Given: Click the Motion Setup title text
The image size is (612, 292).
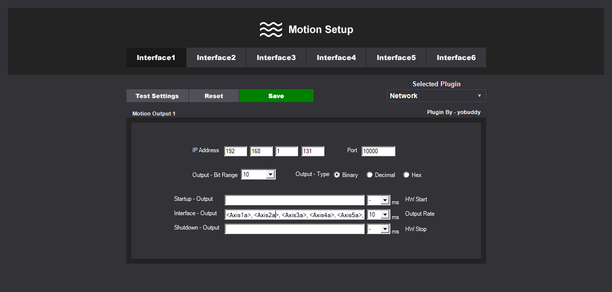Looking at the screenshot, I should [x=321, y=30].
